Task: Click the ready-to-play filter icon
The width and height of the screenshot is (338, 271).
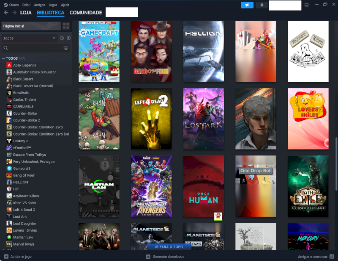Action: pyautogui.click(x=68, y=38)
